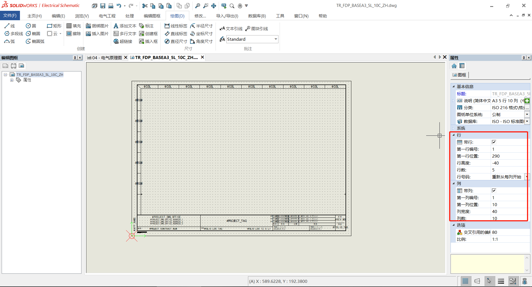The image size is (532, 287).
Task: Open the 云 cloud tool dropdown arrow
Action: (x=60, y=34)
